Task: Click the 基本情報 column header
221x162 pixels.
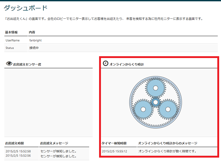Action: tap(12, 32)
